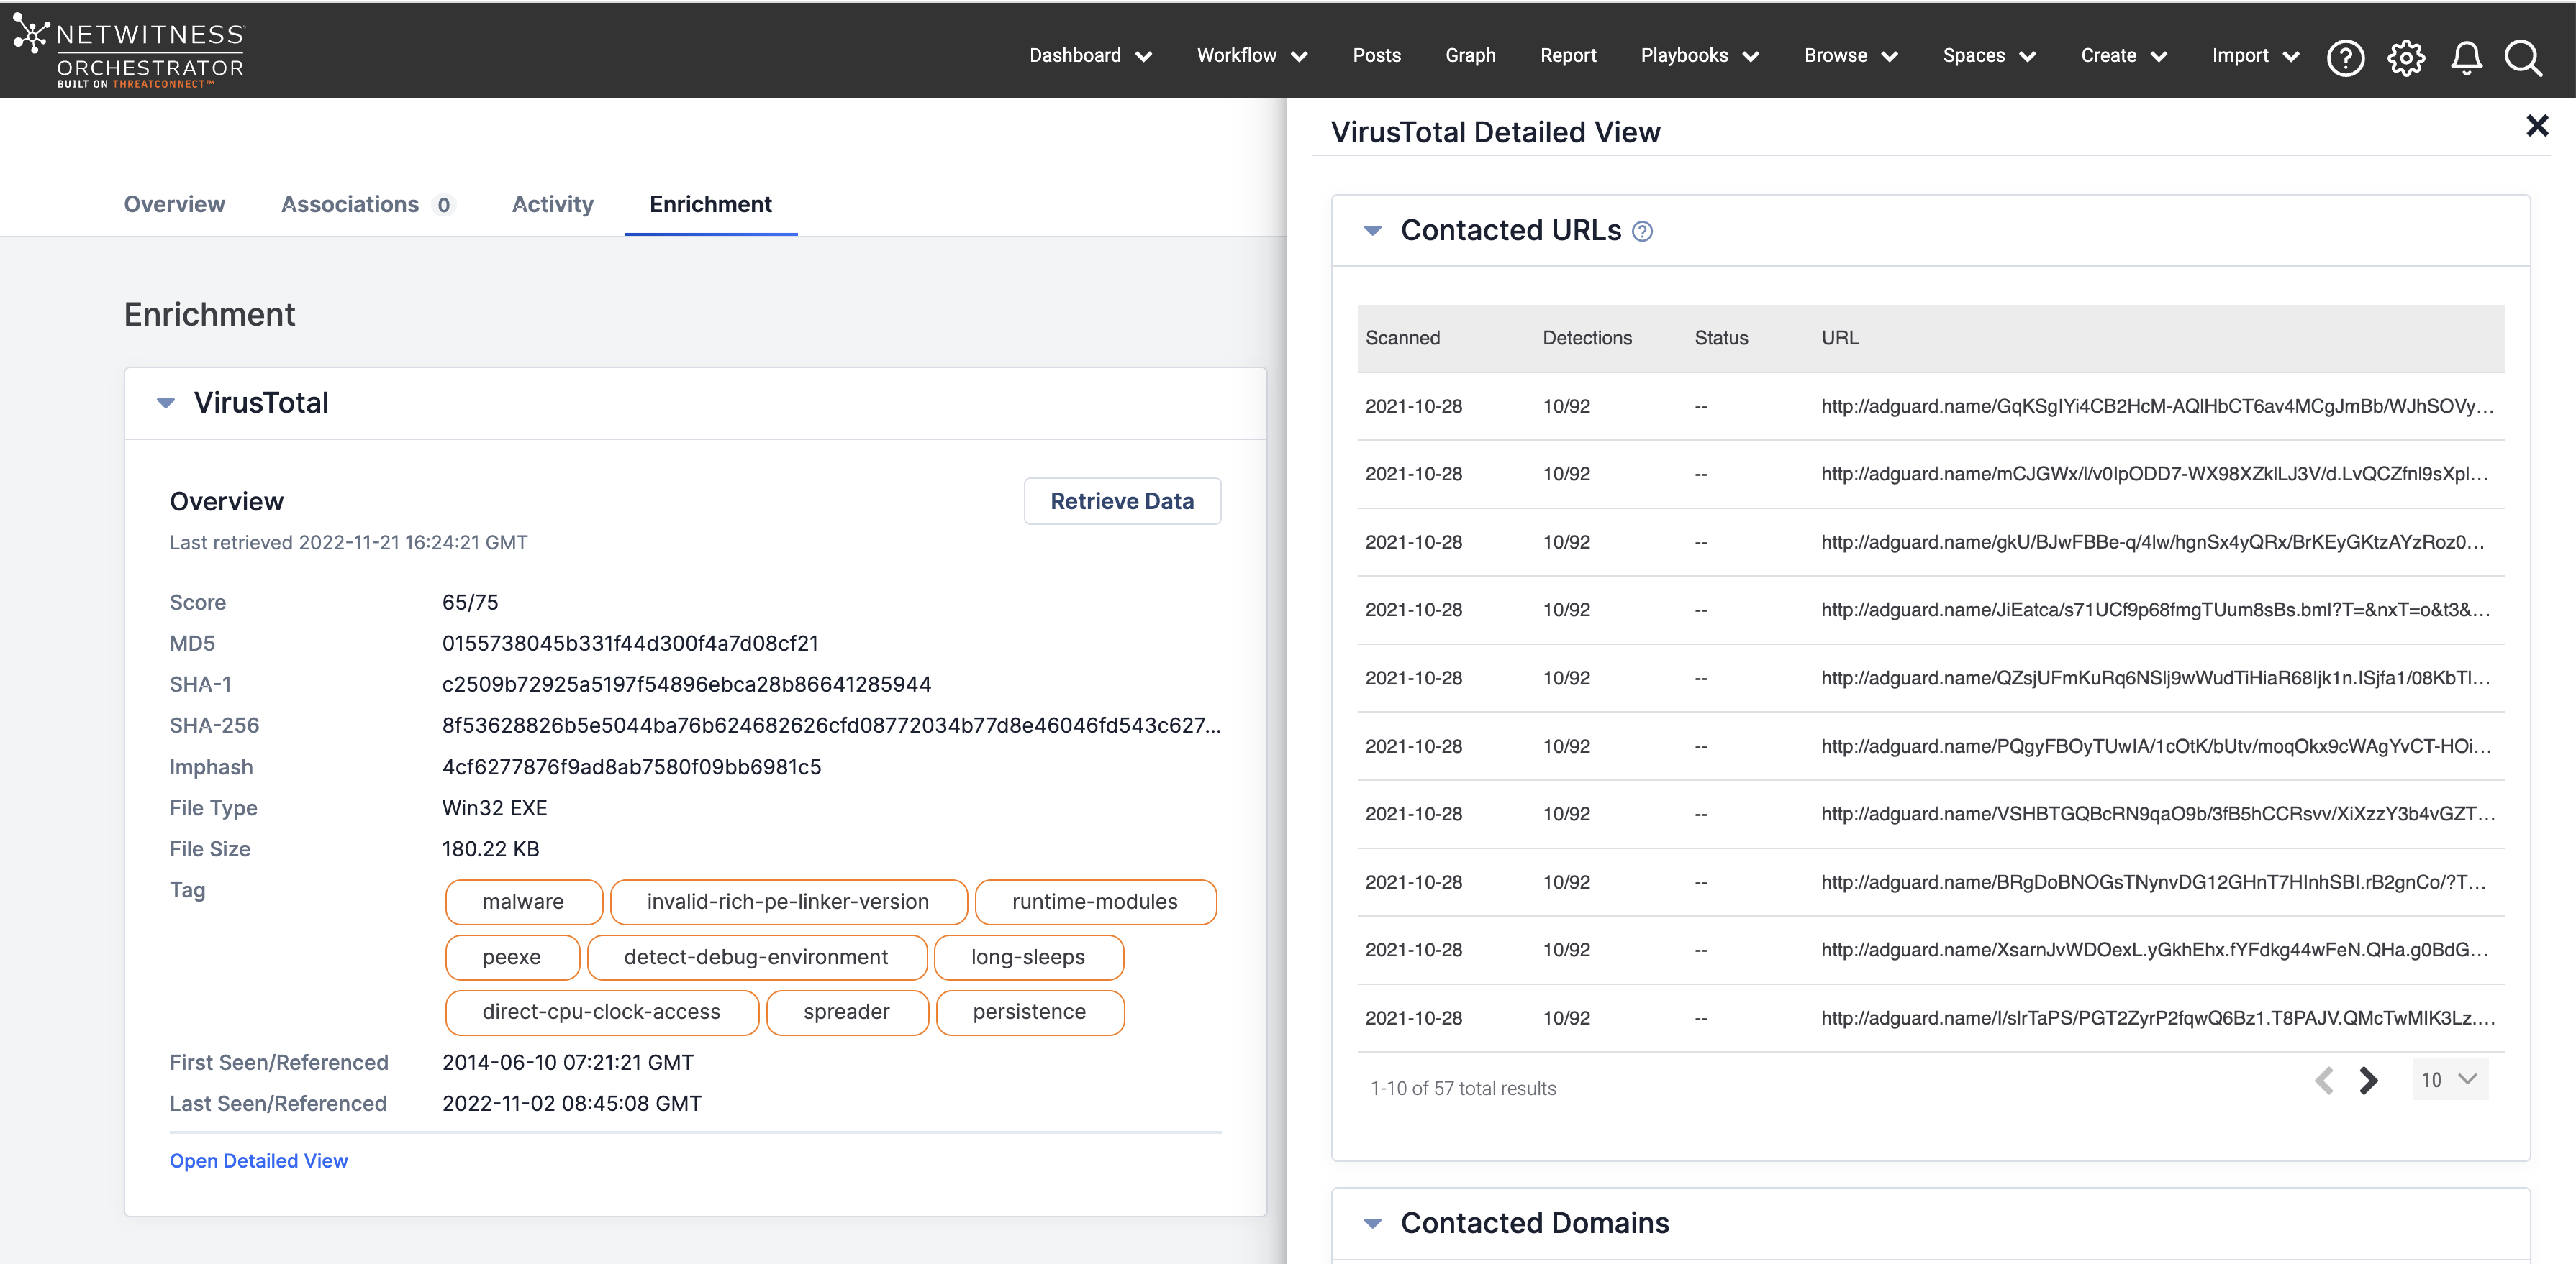Click the malware tag

[x=523, y=902]
